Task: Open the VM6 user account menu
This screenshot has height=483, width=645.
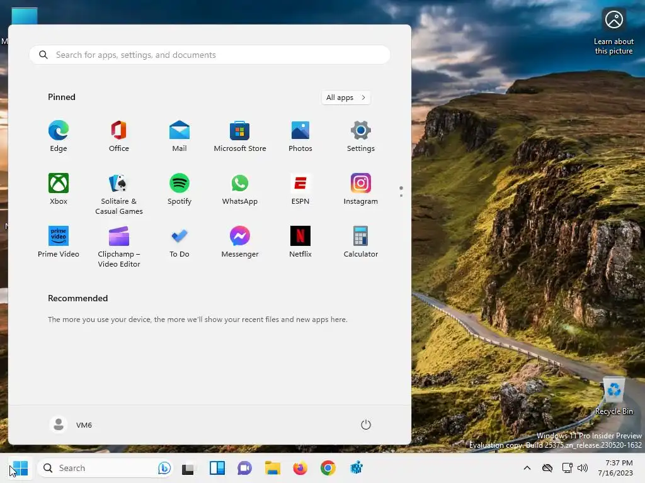Action: click(71, 425)
